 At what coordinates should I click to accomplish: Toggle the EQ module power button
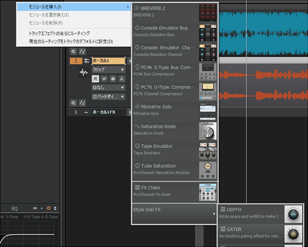(x=48, y=208)
